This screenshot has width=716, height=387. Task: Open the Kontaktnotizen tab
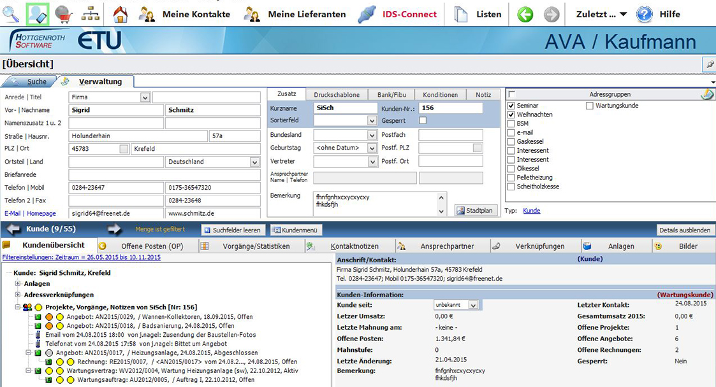pyautogui.click(x=354, y=246)
